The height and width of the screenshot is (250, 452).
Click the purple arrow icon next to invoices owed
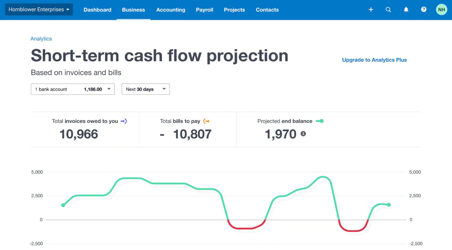tap(124, 121)
